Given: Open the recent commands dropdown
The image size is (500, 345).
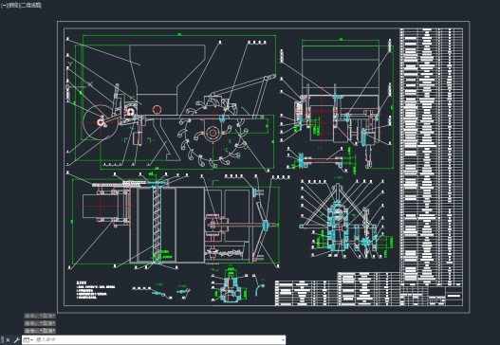Looking at the screenshot, I should 28,340.
